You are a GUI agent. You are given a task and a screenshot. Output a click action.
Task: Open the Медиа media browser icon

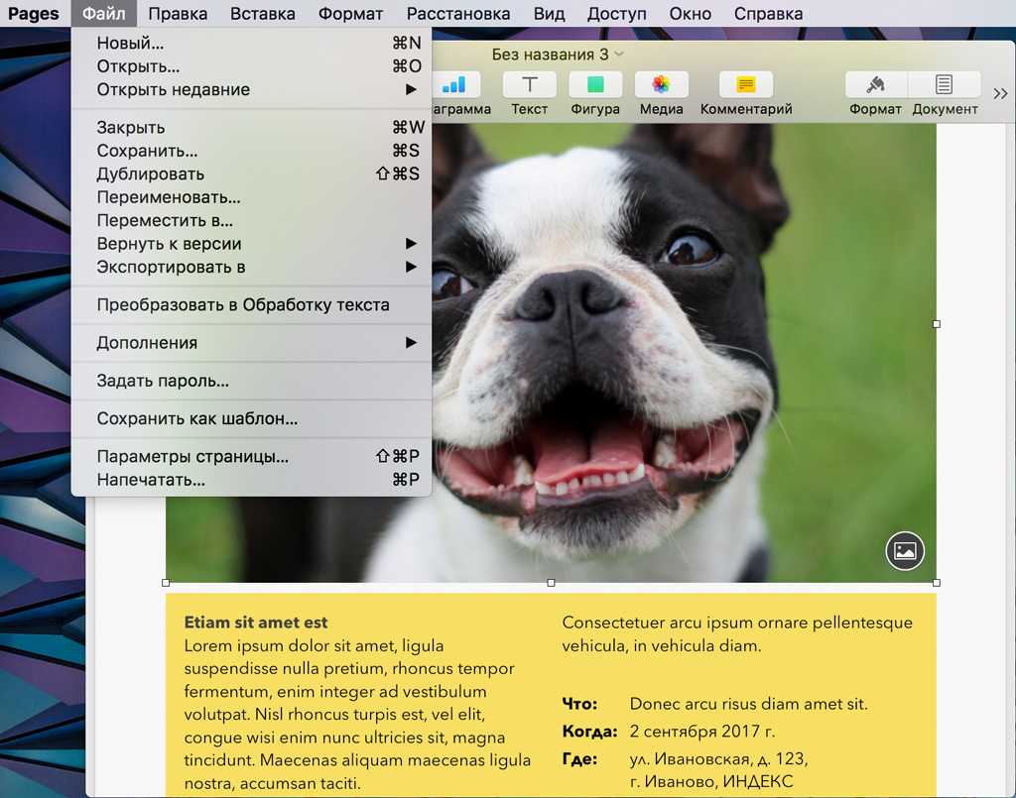pyautogui.click(x=661, y=85)
